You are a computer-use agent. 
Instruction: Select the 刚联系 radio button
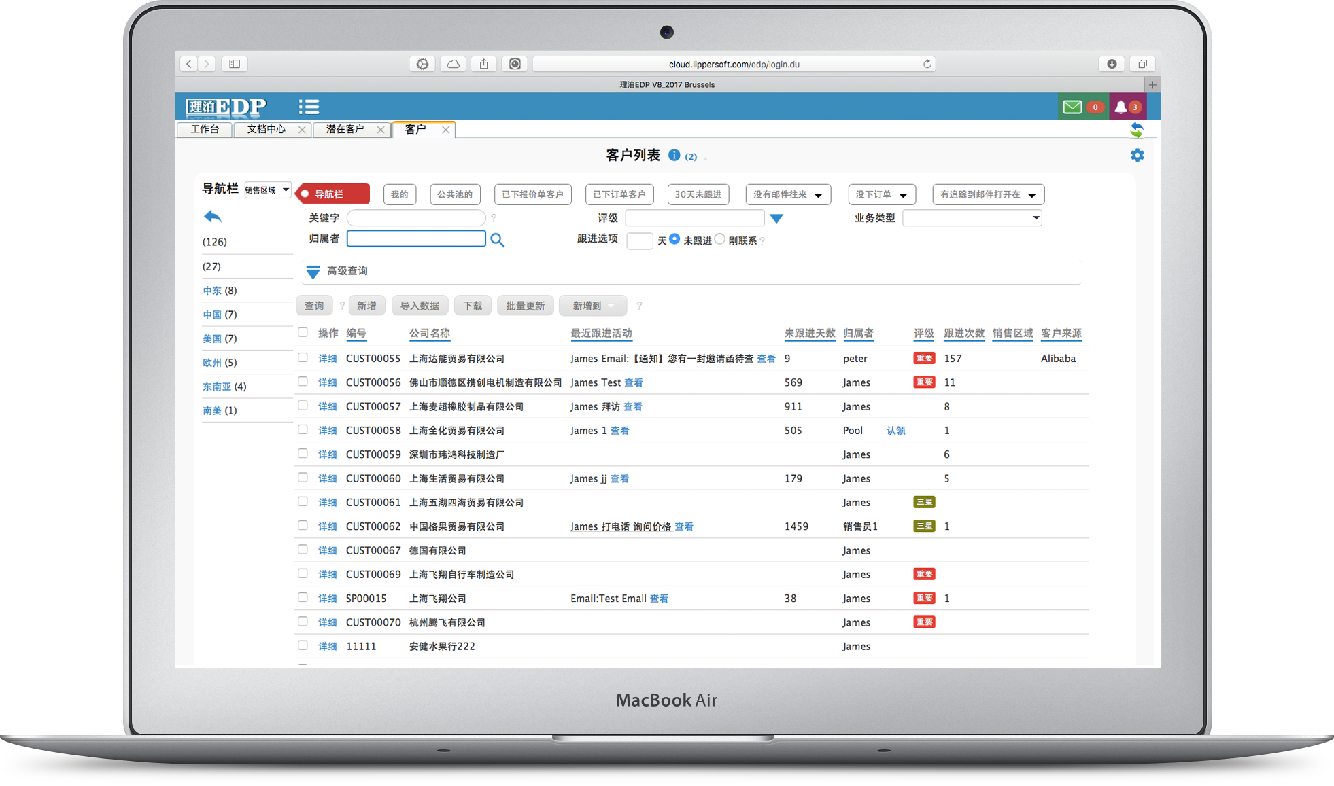tap(720, 239)
